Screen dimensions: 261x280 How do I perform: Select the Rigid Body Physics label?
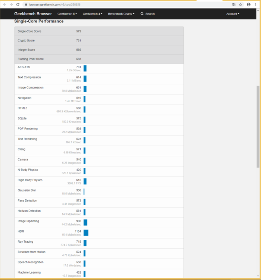30,180
